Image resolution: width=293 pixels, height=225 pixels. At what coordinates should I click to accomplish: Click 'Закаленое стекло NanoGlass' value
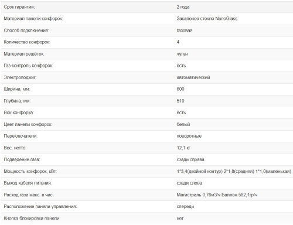[x=207, y=19]
